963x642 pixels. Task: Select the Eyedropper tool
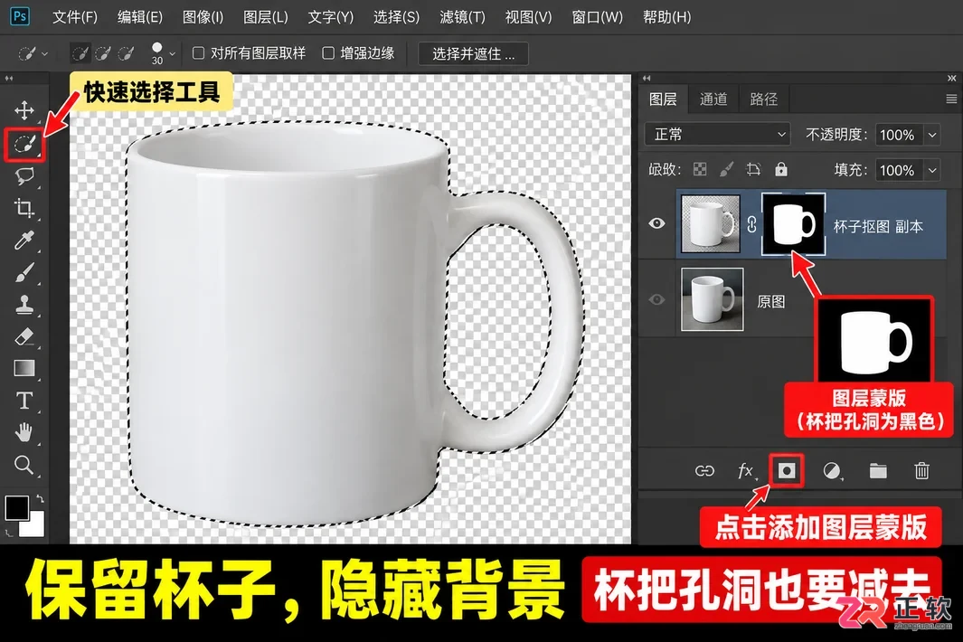(x=24, y=241)
